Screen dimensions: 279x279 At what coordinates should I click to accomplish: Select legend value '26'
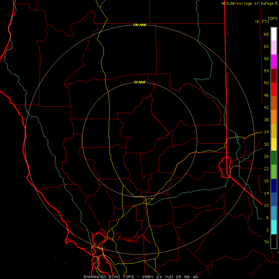266,157
